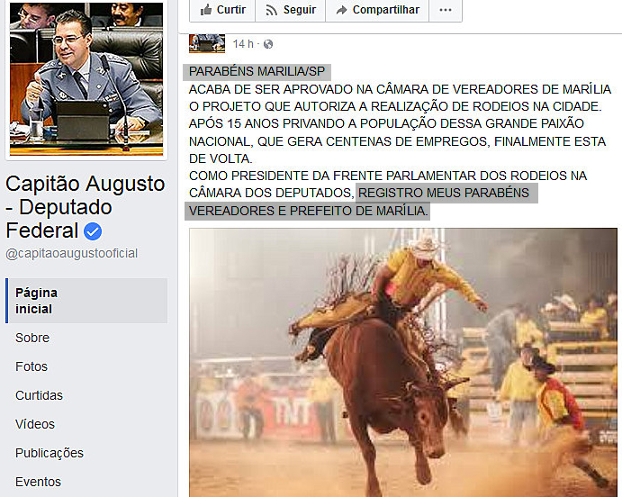Click the Compartilhar share arrow icon
622x497 pixels.
pyautogui.click(x=341, y=10)
